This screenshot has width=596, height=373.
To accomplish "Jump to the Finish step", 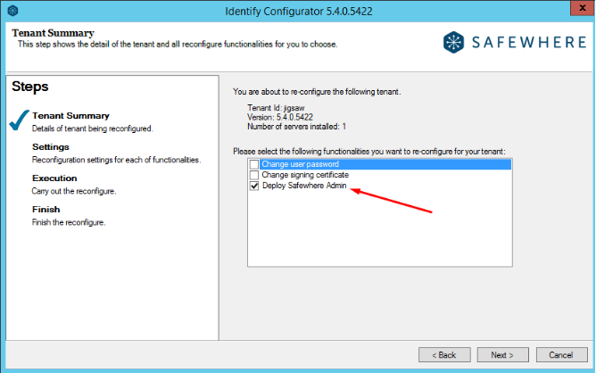I will pyautogui.click(x=46, y=209).
